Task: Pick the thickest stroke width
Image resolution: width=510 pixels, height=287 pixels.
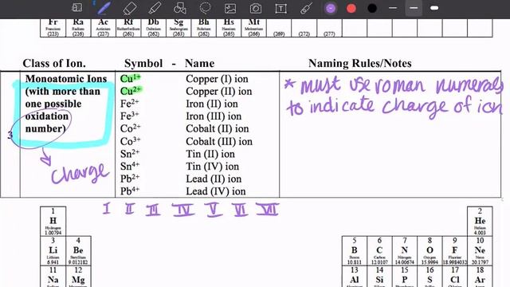Action: coord(434,8)
